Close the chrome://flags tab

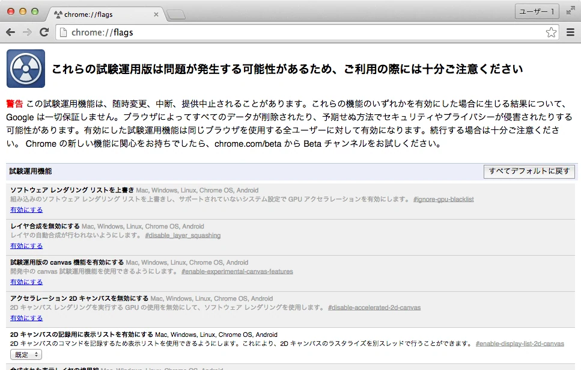156,14
